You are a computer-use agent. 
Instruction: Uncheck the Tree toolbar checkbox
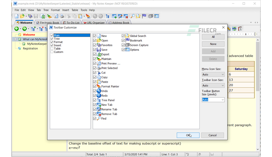pyautogui.click(x=52, y=39)
